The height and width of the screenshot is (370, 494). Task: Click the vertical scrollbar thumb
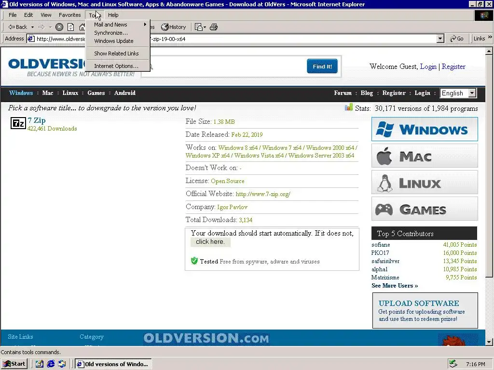tap(489, 166)
